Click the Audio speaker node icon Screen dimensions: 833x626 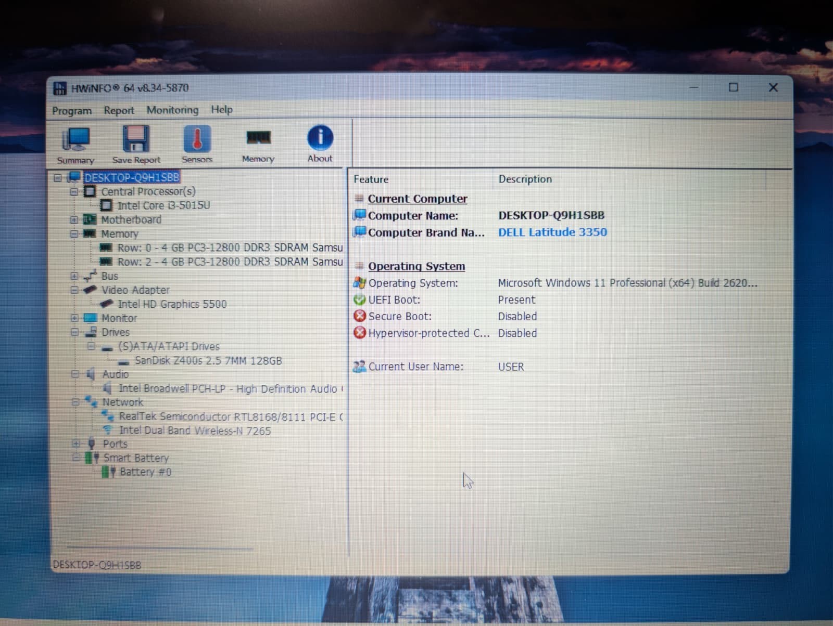[91, 374]
